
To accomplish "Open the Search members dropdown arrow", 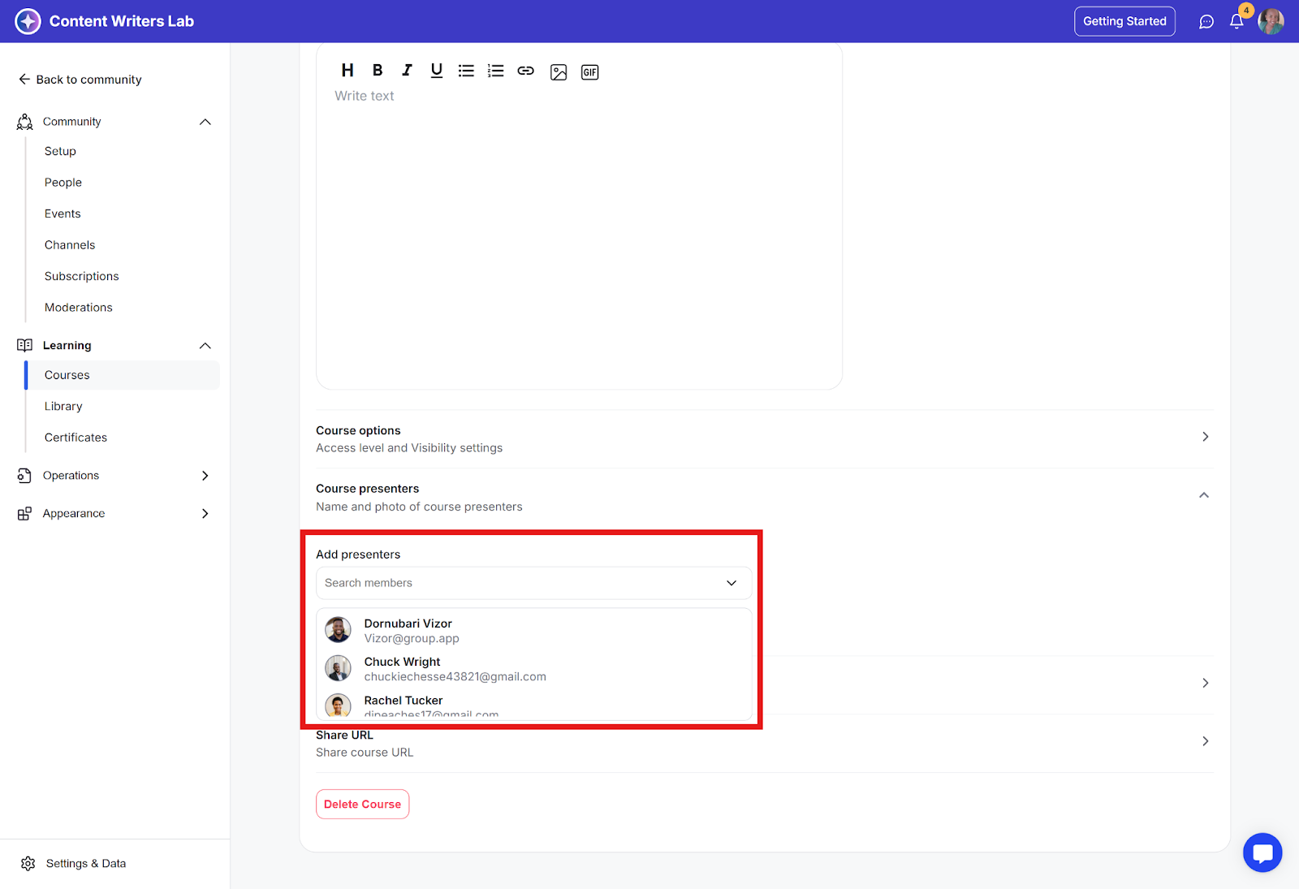I will [731, 583].
